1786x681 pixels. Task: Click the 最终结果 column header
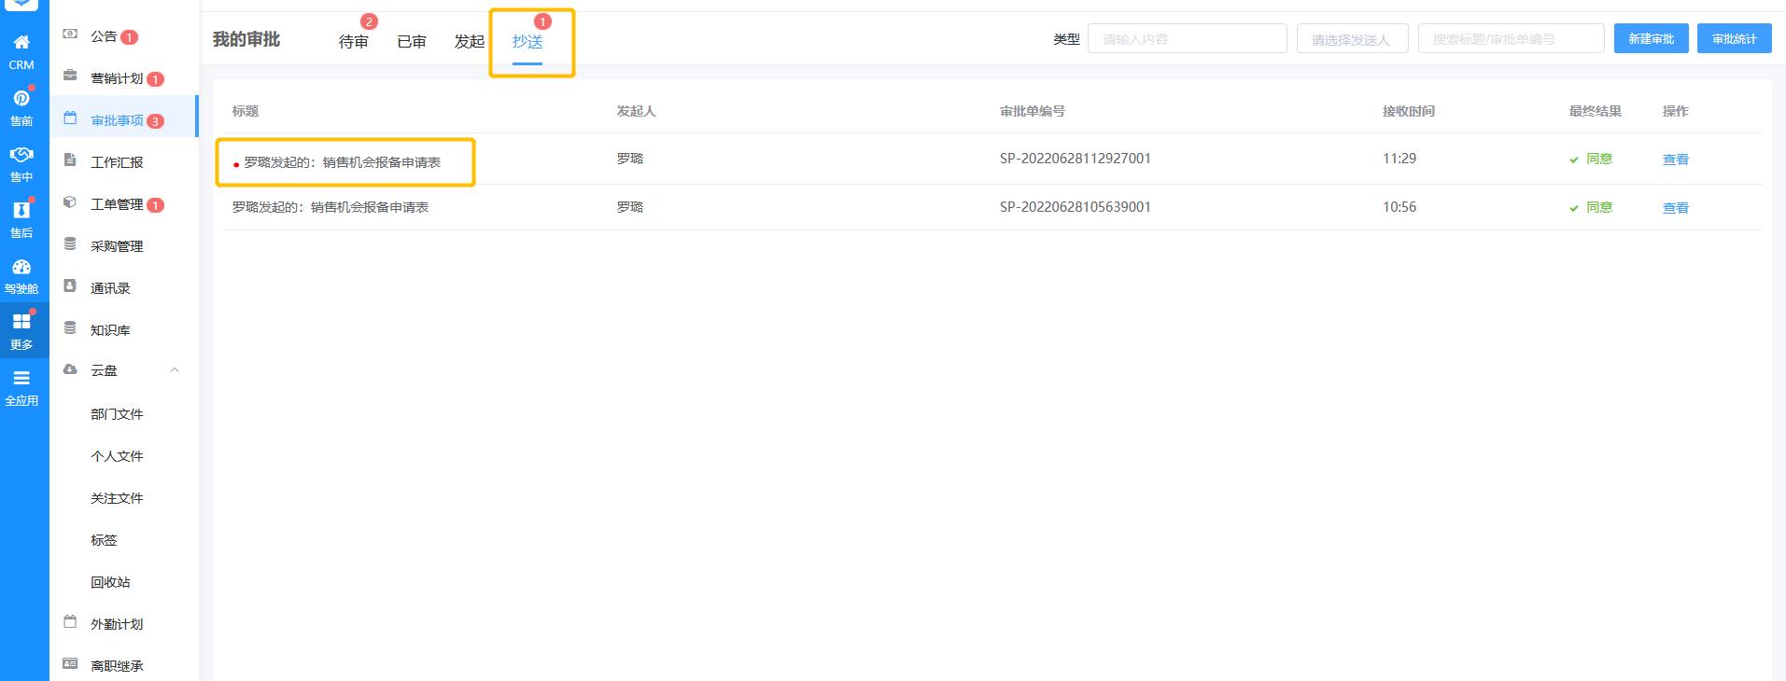[1595, 111]
